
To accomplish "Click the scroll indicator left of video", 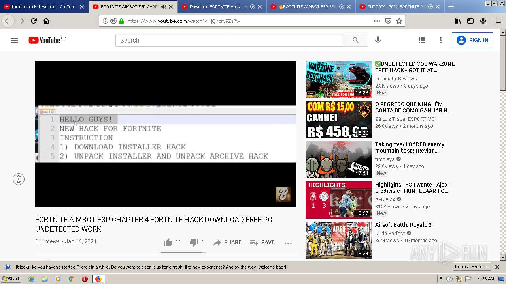I will 19,179.
